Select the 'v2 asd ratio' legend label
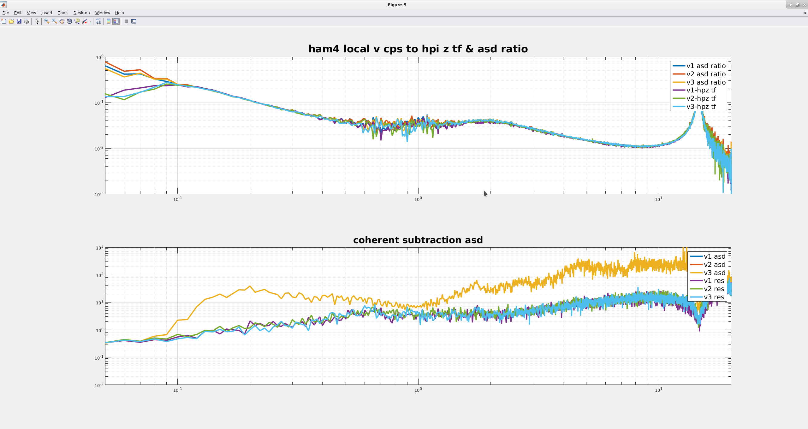This screenshot has width=808, height=429. [706, 74]
